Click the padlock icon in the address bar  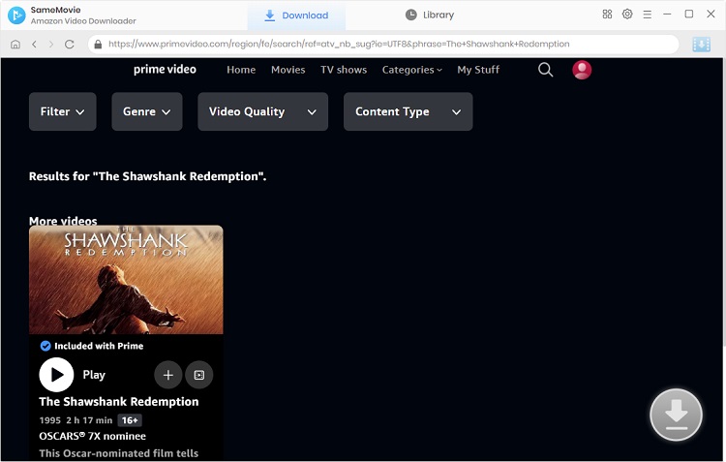[x=98, y=44]
